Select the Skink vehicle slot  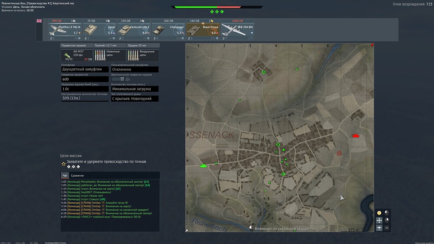(x=99, y=30)
